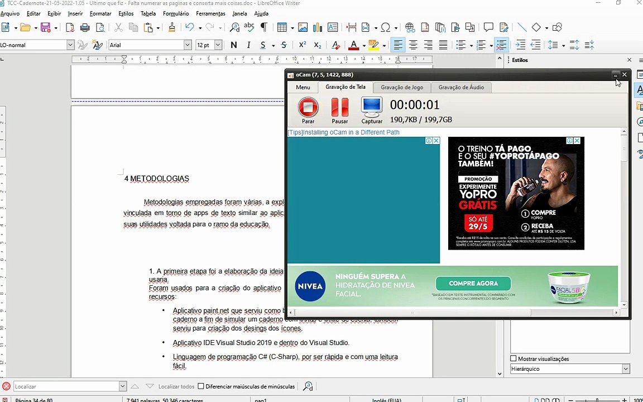This screenshot has height=402, width=643.
Task: Toggle formatting marks pilcrow icon
Action: click(x=264, y=27)
